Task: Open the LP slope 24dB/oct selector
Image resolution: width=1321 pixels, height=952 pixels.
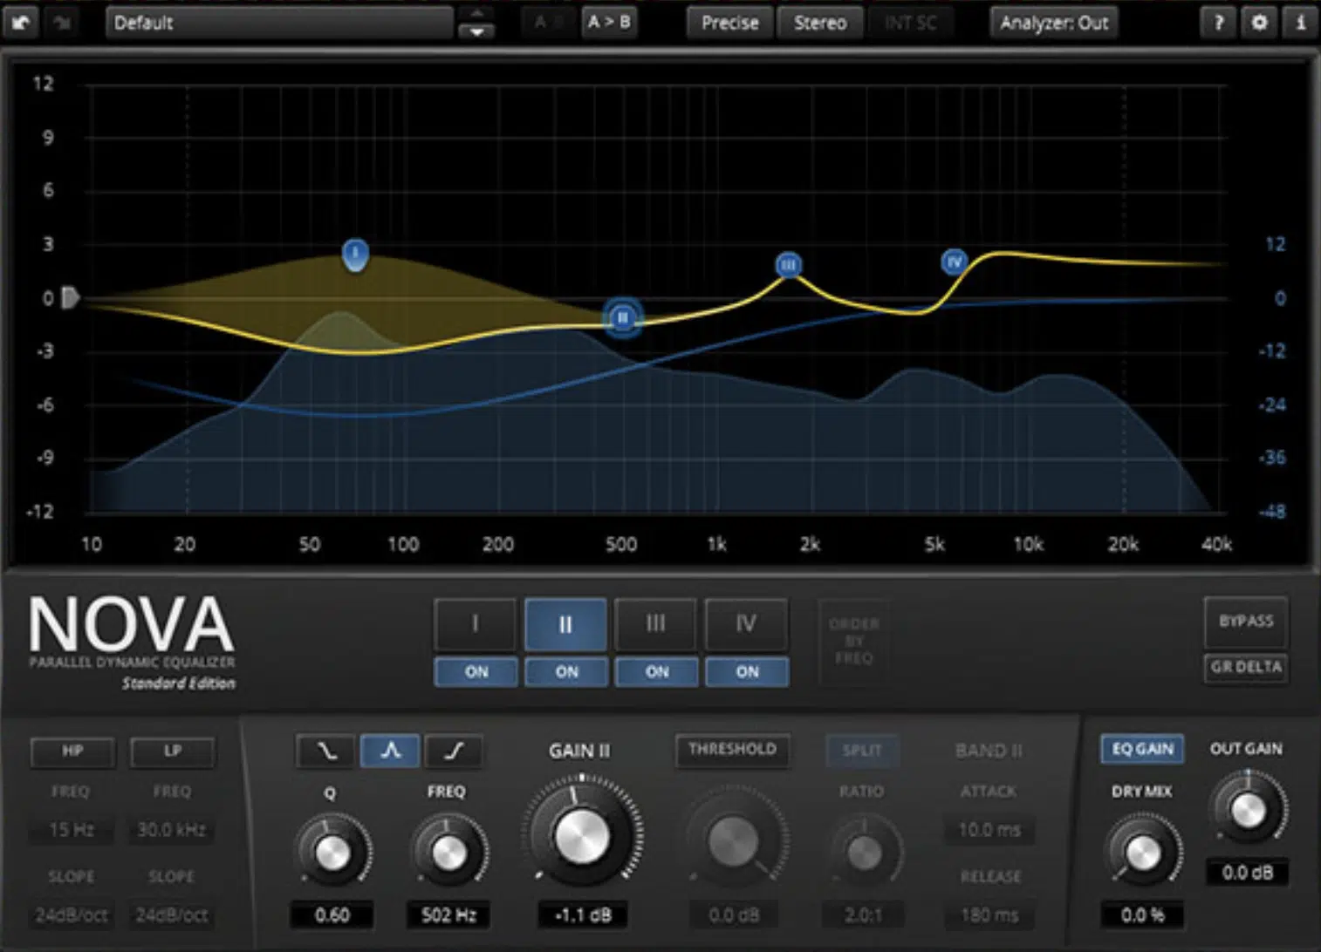Action: point(171,915)
